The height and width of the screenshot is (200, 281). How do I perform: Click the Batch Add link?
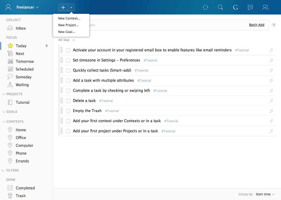pyautogui.click(x=257, y=25)
